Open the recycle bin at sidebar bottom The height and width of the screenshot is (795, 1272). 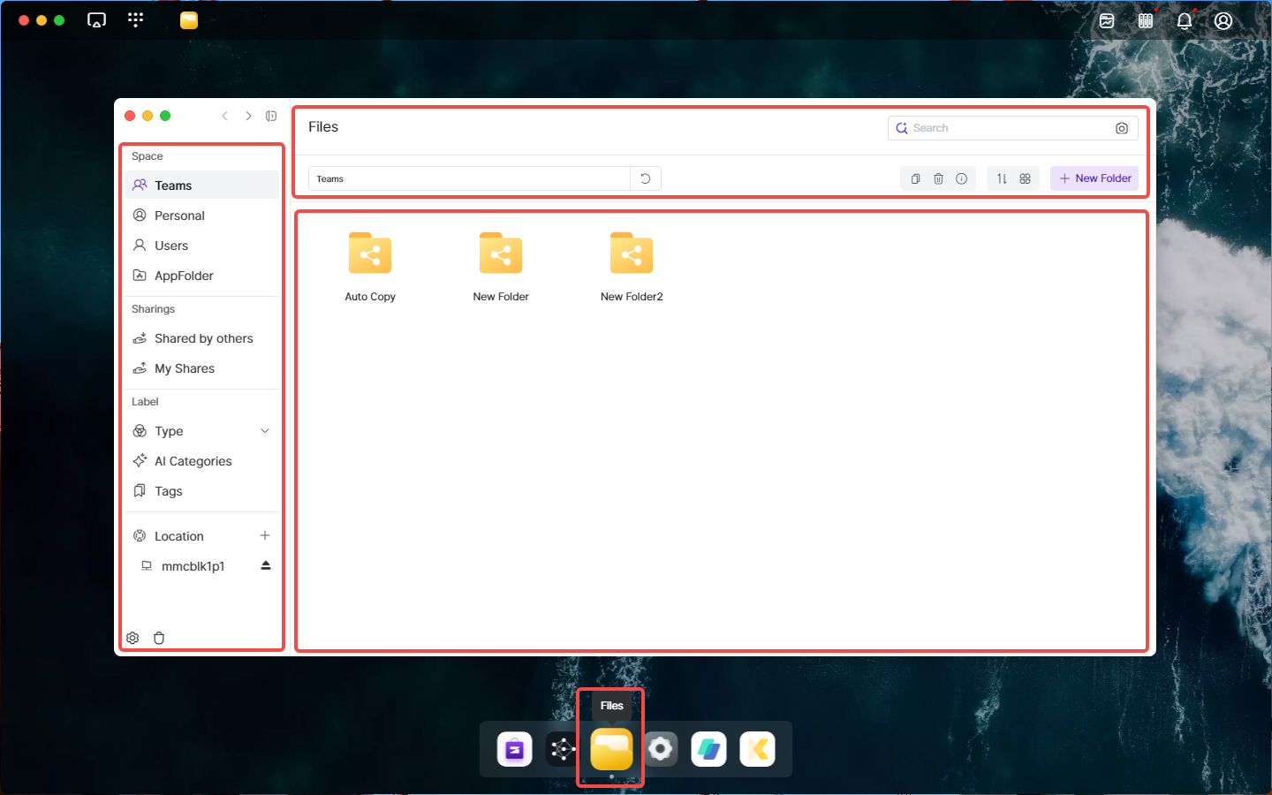pos(159,638)
